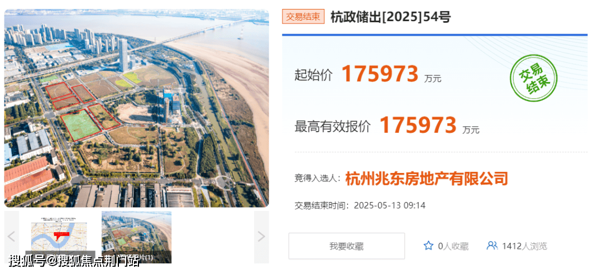Click the 起始价 amount 175973
Image resolution: width=603 pixels, height=274 pixels.
(x=380, y=74)
